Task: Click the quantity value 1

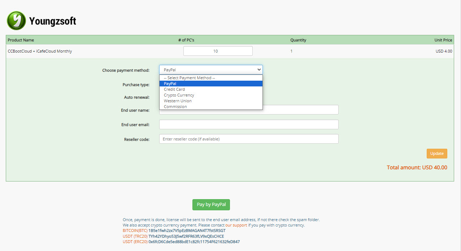Action: pos(291,51)
